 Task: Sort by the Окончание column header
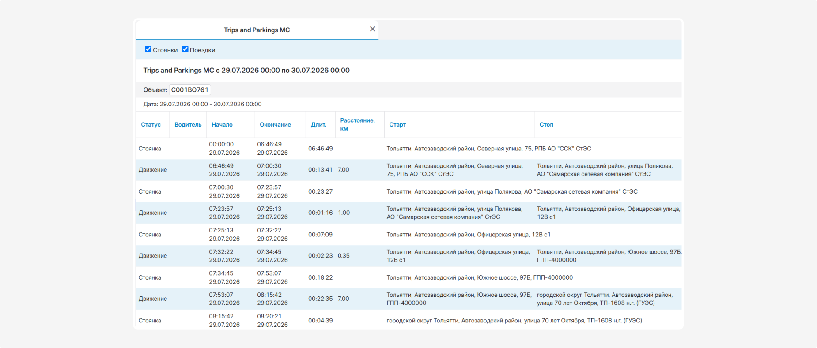275,125
